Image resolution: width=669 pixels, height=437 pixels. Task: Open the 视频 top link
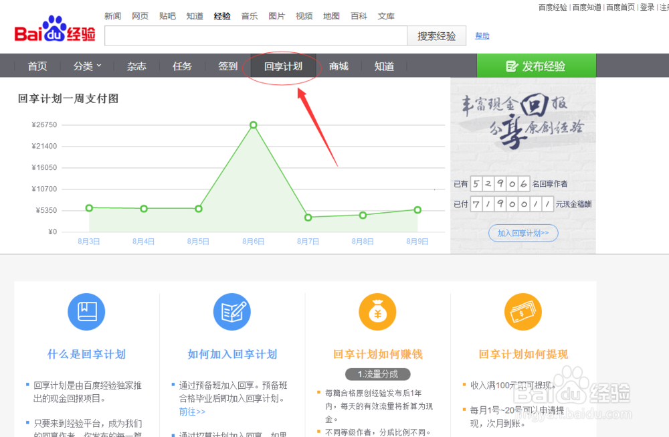tap(304, 16)
